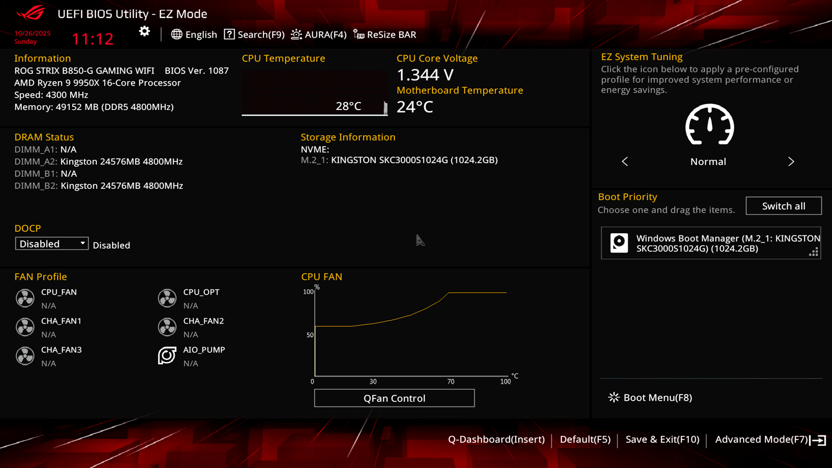
Task: Select previous EZ tuning profile arrow
Action: [x=625, y=162]
